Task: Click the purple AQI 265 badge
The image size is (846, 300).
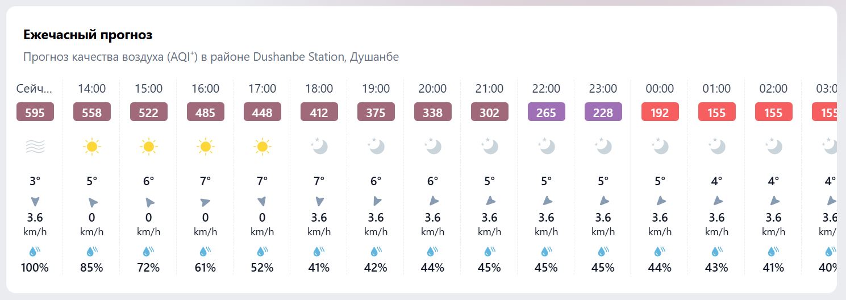Action: (x=546, y=112)
